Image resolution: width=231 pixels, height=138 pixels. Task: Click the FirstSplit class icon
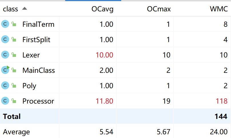[x=5, y=40]
